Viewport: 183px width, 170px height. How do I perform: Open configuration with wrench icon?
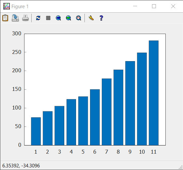pyautogui.click(x=91, y=18)
